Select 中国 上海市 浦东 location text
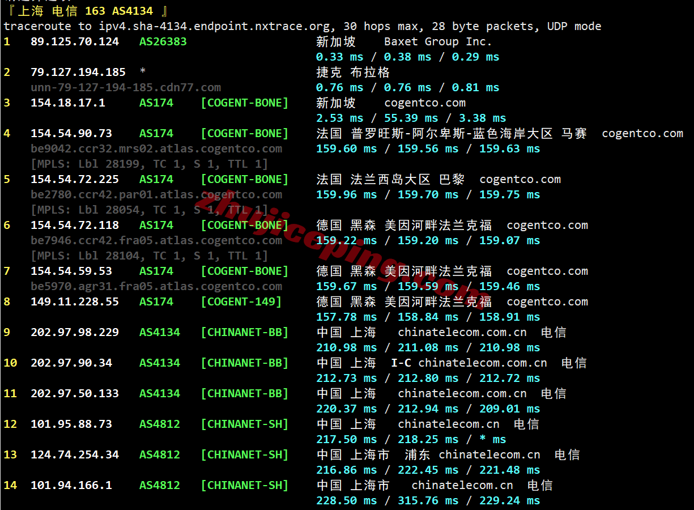The height and width of the screenshot is (510, 694). point(373,454)
